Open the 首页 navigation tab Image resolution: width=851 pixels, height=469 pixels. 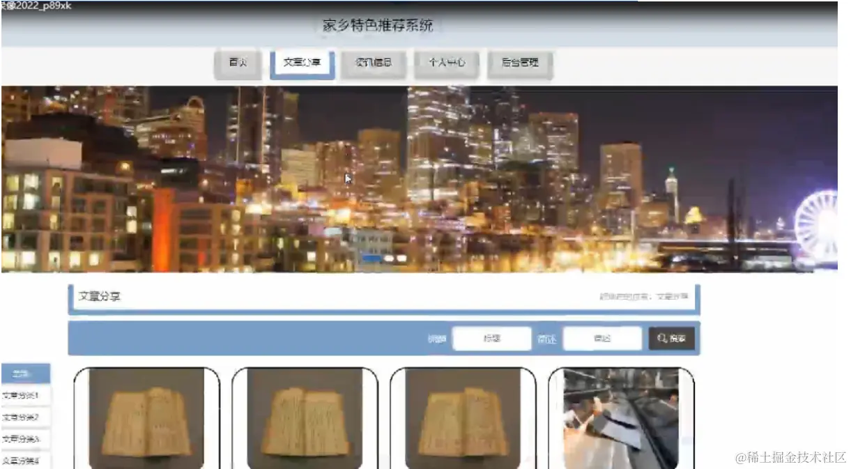pos(238,63)
